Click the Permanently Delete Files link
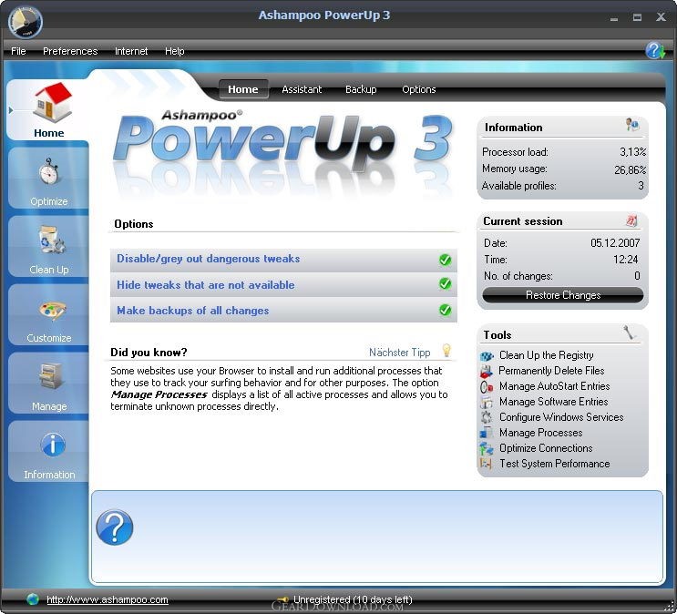The image size is (677, 614). coord(551,371)
